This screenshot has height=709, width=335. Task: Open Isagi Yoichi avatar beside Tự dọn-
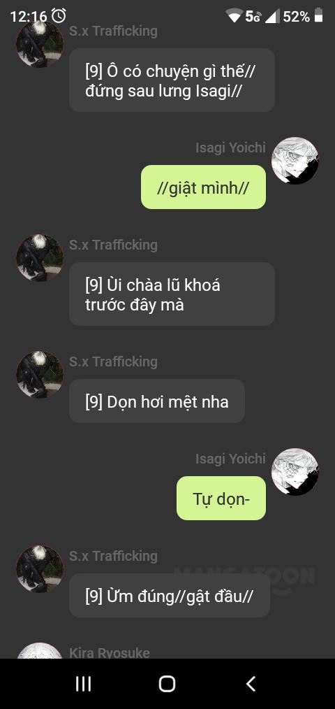pos(295,471)
